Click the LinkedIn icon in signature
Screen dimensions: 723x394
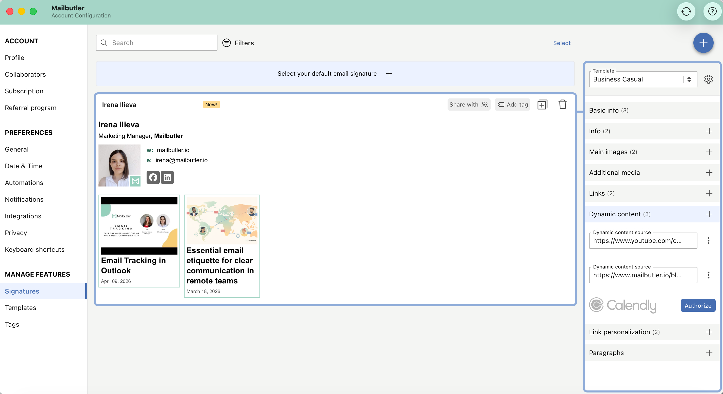[x=167, y=177]
